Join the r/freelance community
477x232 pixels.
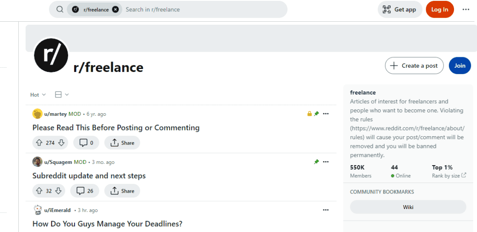point(460,65)
